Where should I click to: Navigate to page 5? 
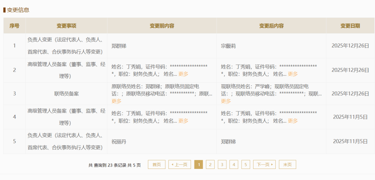point(246,165)
